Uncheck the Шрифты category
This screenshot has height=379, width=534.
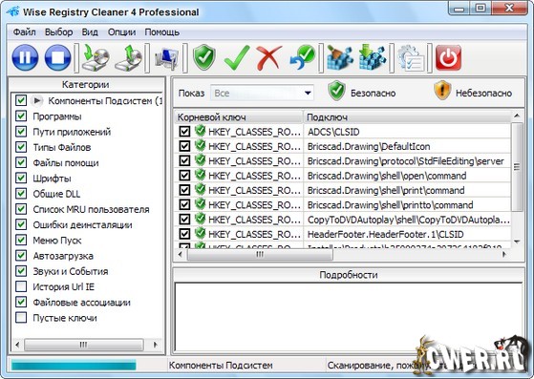tap(21, 178)
